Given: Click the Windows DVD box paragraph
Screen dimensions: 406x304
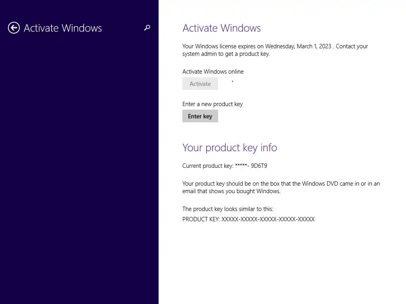Looking at the screenshot, I should 281,187.
